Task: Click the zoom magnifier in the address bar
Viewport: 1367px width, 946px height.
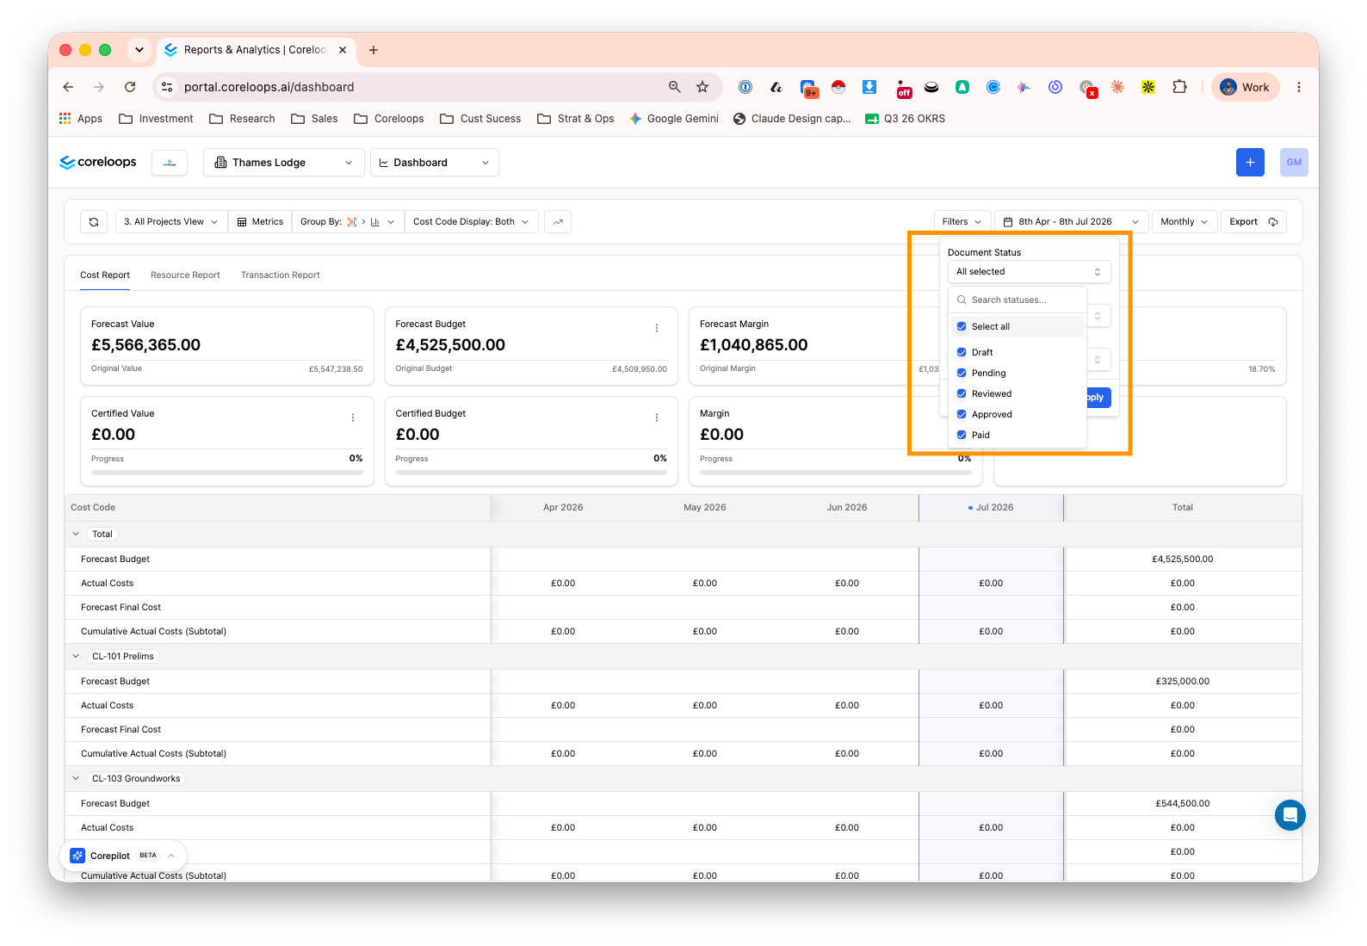Action: [675, 87]
